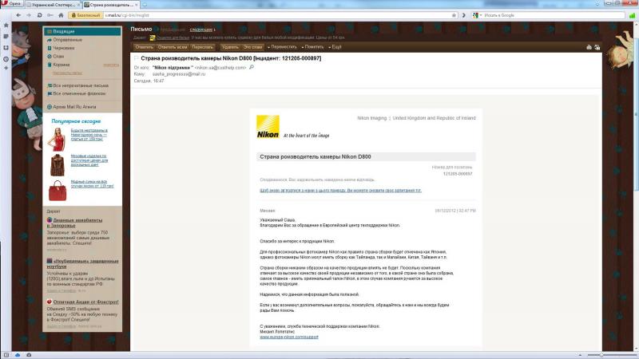The image size is (639, 359).
Task: Click the camera icon in the status bar
Action: 29,355
